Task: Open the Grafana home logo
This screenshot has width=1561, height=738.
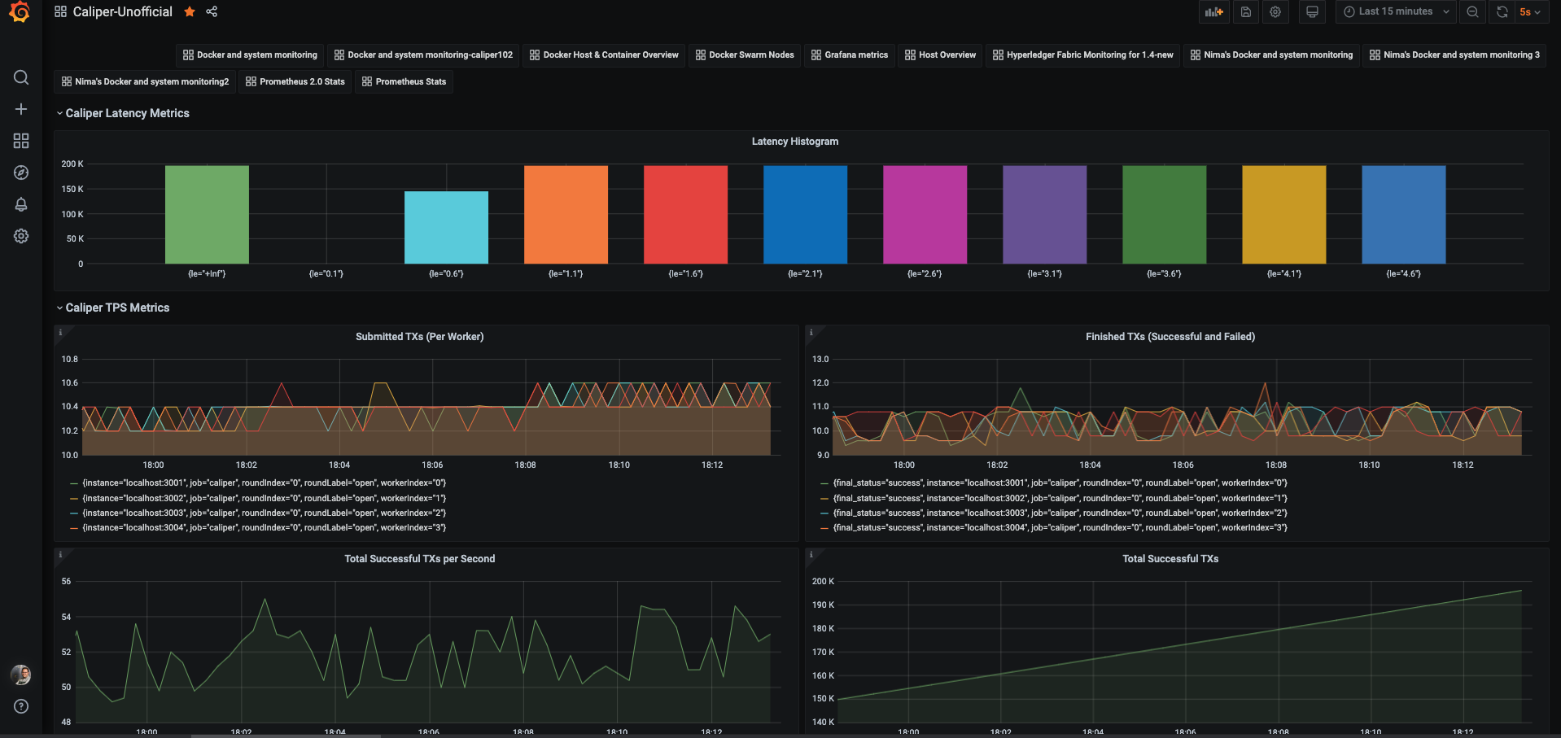Action: tap(20, 12)
